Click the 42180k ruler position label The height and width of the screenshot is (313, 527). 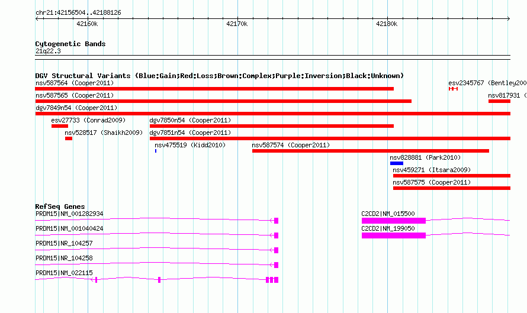coord(387,24)
